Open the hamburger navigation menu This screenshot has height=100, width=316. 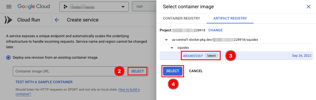[9, 7]
